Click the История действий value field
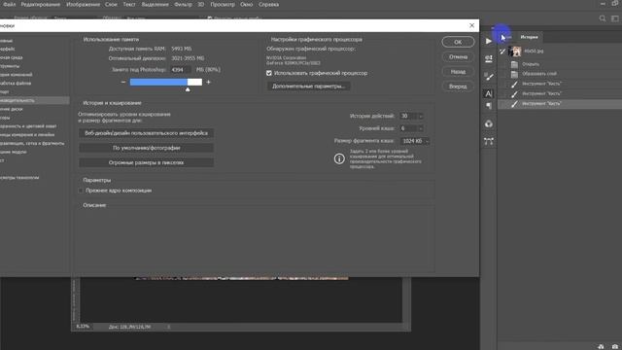The image size is (622, 350). pyautogui.click(x=408, y=117)
